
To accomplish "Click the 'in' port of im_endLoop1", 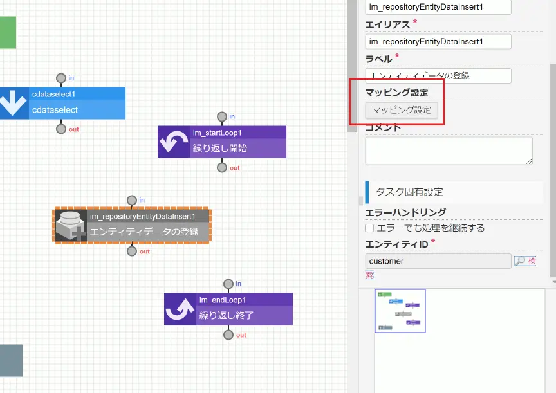I will 228,284.
